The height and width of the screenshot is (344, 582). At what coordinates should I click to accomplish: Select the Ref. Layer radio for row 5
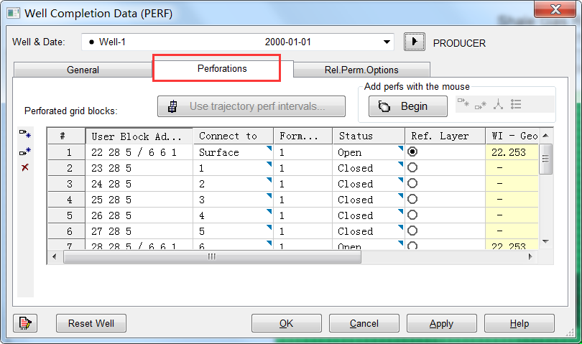tap(412, 215)
